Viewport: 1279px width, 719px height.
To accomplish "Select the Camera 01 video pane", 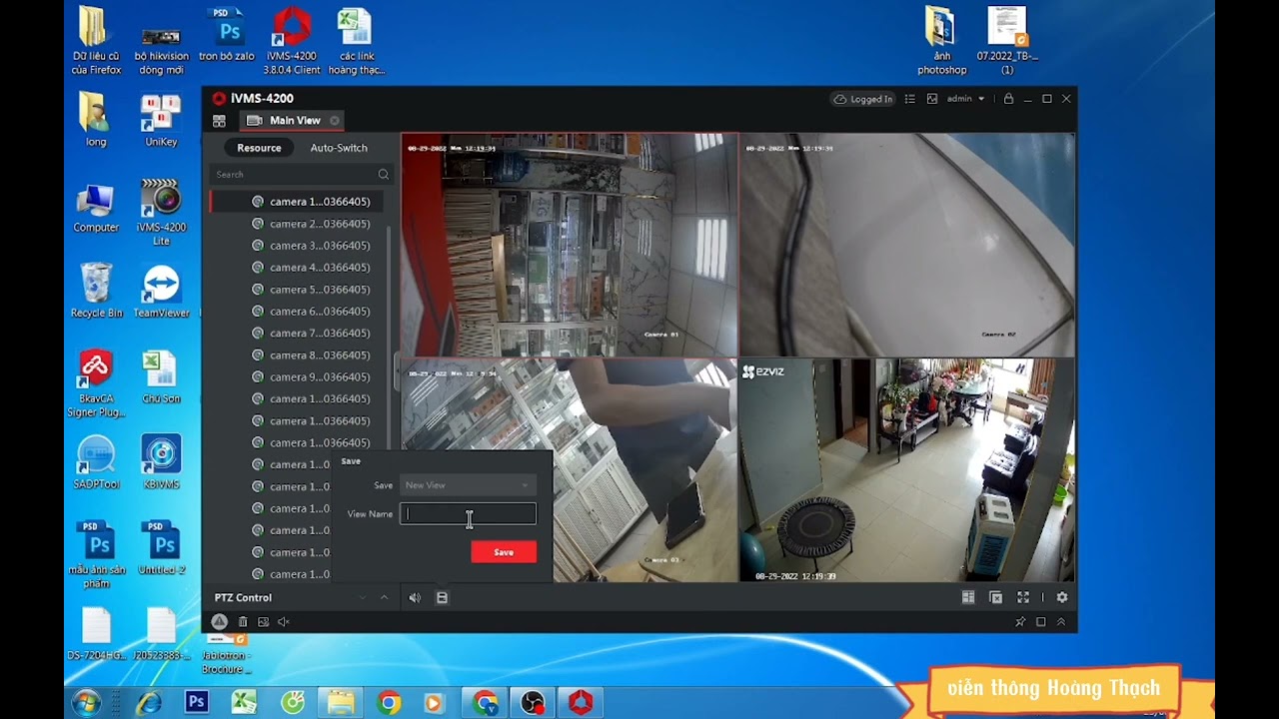I will (570, 245).
